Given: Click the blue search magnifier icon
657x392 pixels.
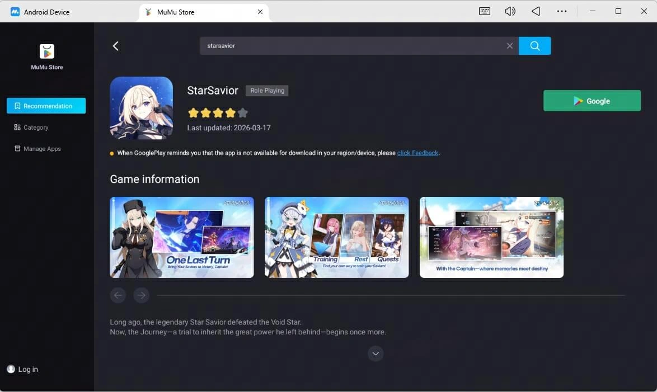Looking at the screenshot, I should coord(534,45).
